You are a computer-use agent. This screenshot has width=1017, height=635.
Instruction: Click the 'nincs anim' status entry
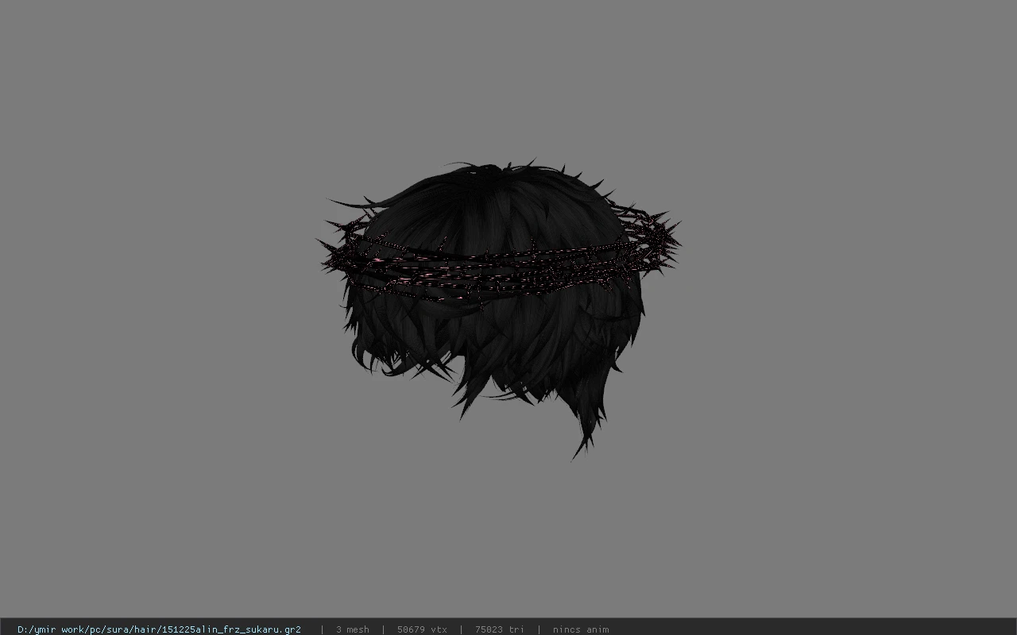[581, 629]
